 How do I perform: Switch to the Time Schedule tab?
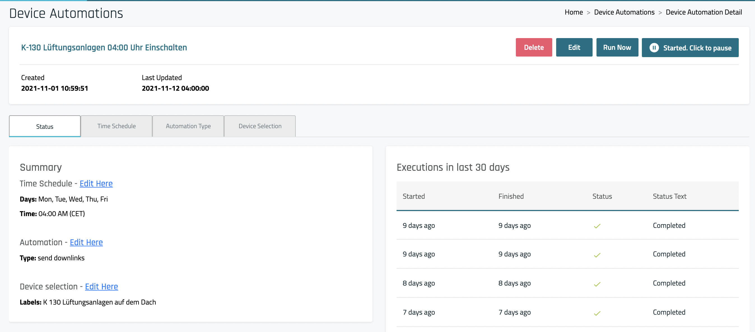116,126
